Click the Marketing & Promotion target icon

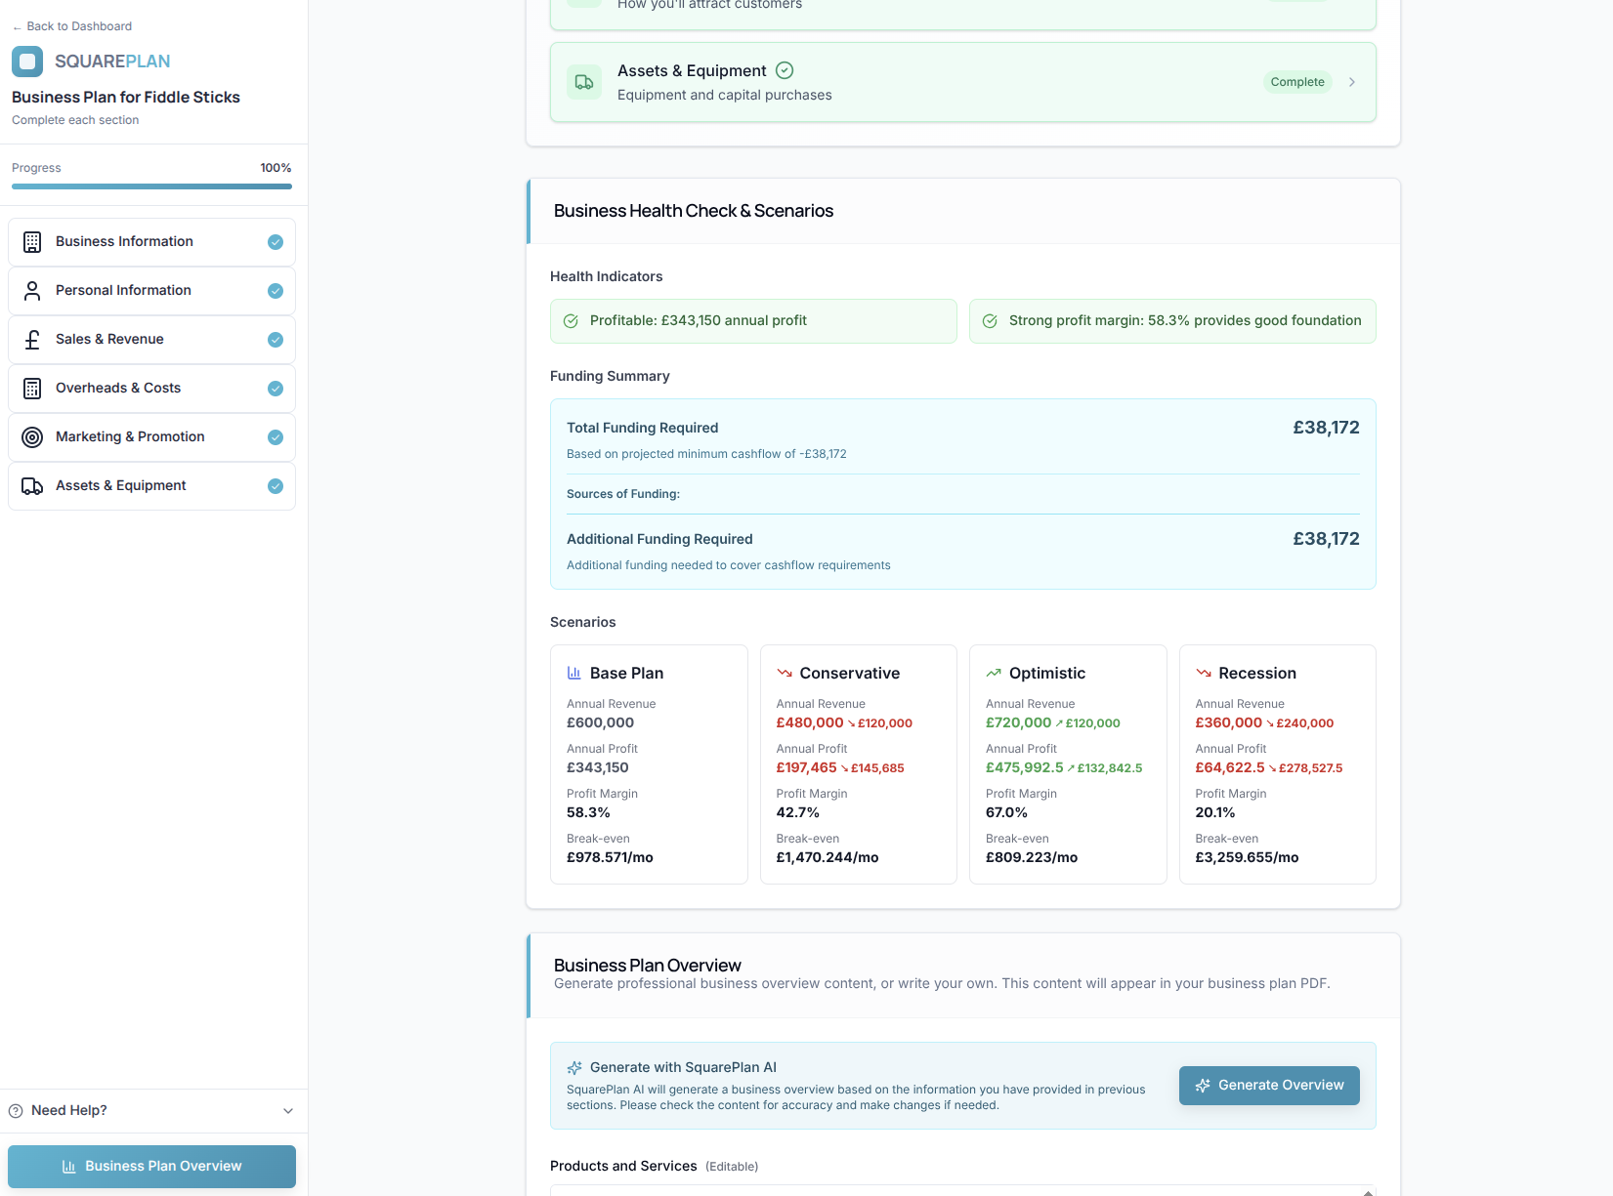(x=32, y=437)
